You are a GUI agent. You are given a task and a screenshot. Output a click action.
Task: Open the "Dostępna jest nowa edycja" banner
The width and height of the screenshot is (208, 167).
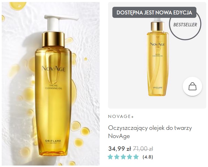154,12
